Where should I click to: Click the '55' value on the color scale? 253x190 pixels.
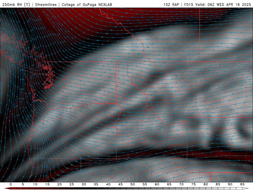(x=145, y=184)
